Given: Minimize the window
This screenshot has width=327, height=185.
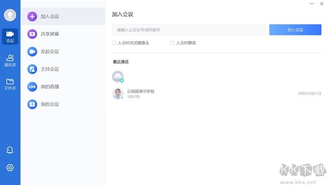Looking at the screenshot, I should point(312,4).
